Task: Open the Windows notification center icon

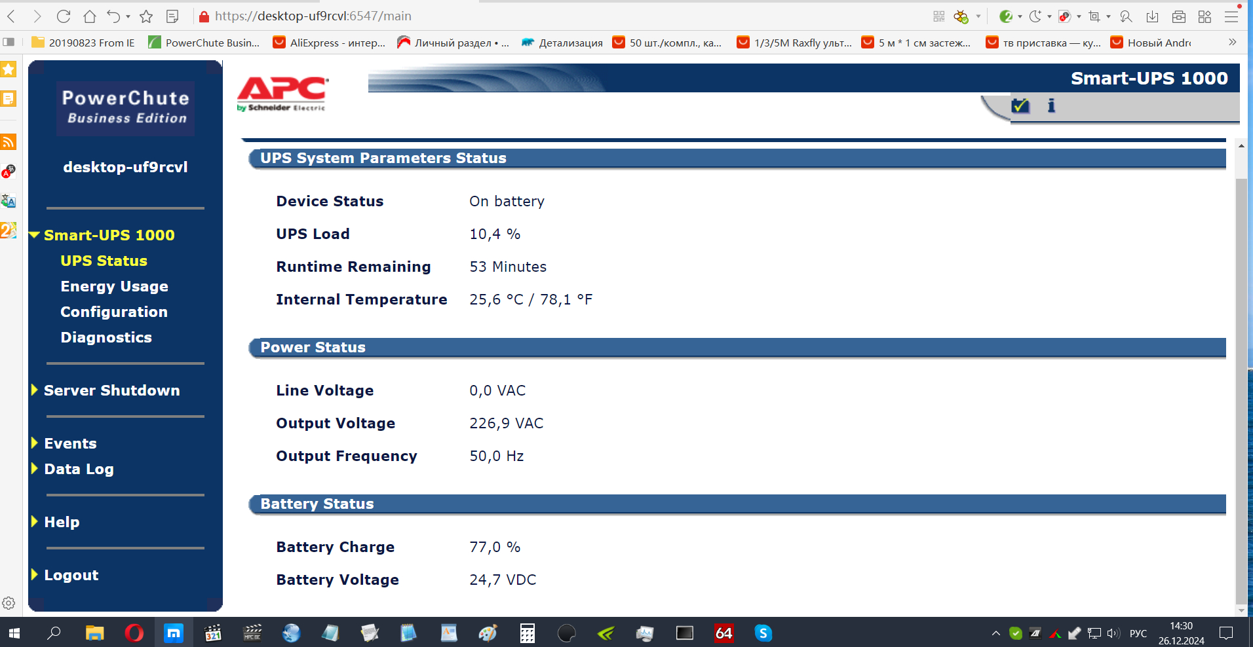Action: point(1226,633)
